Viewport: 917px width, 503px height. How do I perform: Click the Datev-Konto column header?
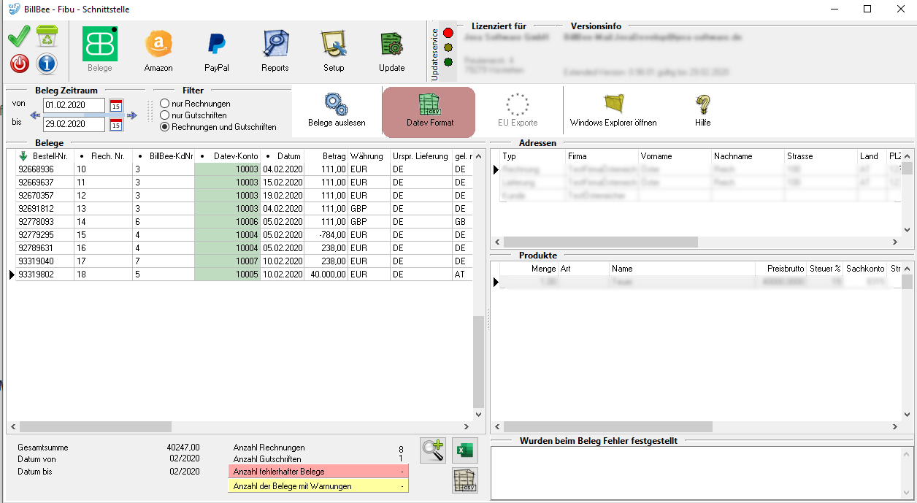tap(232, 156)
